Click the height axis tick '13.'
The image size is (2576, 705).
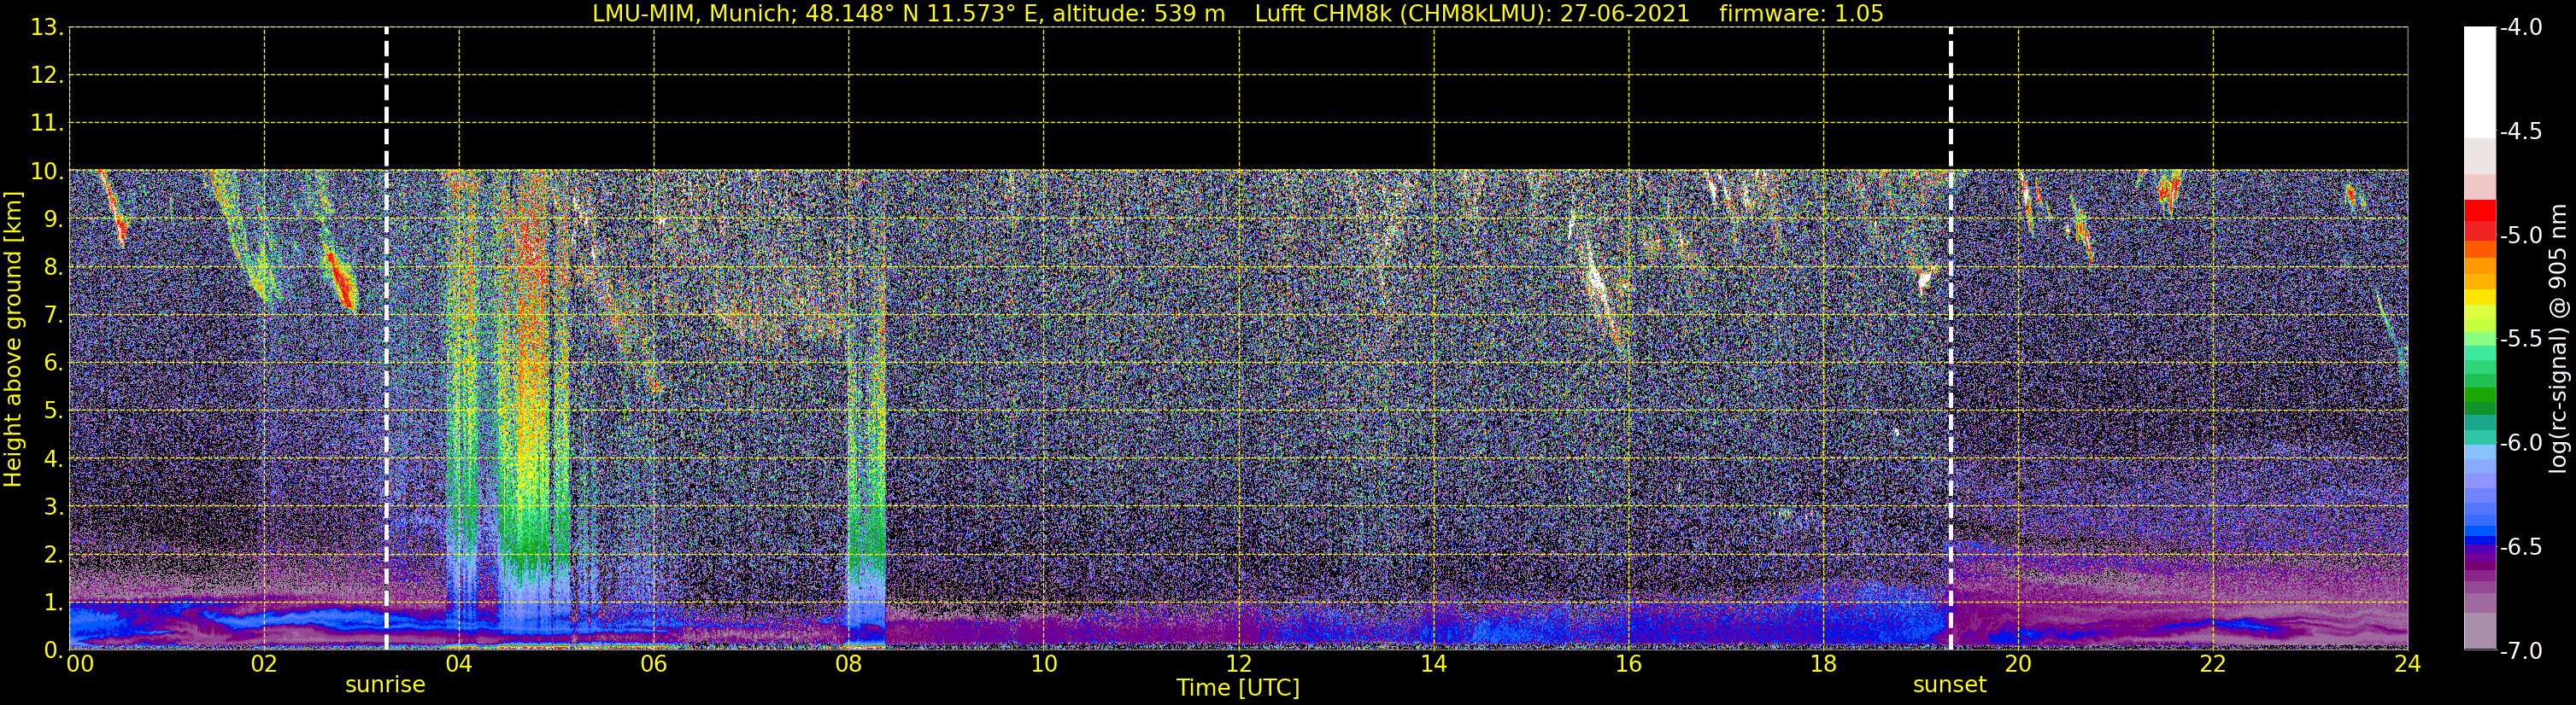point(46,27)
